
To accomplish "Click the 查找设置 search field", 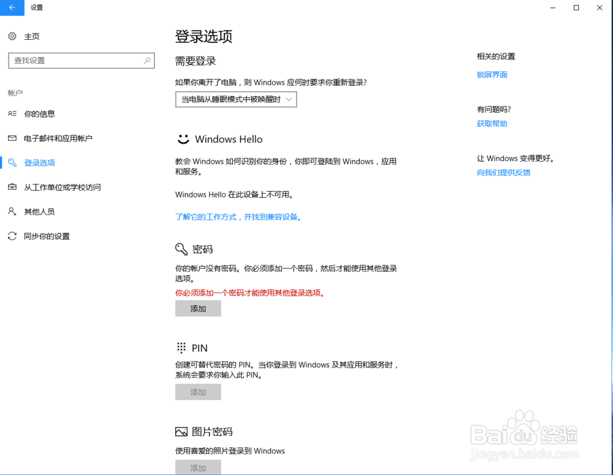I will point(82,61).
